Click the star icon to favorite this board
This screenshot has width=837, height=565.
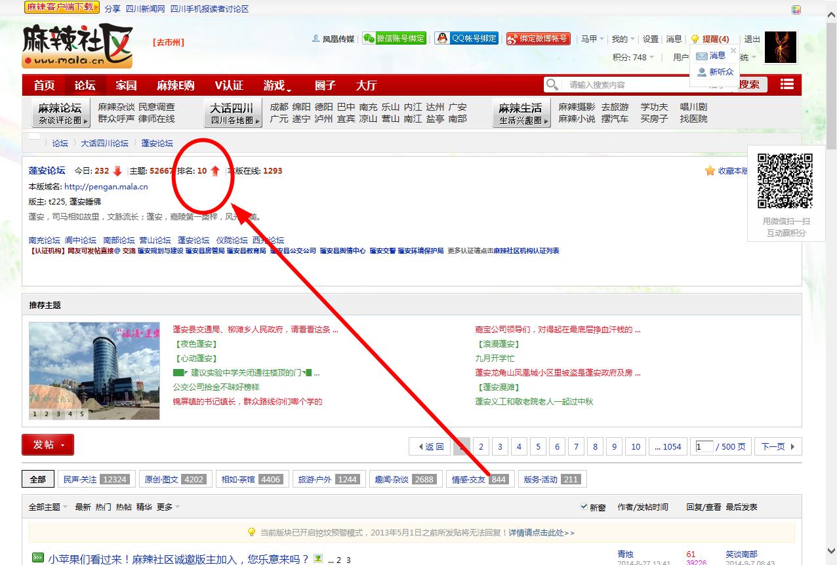coord(710,171)
